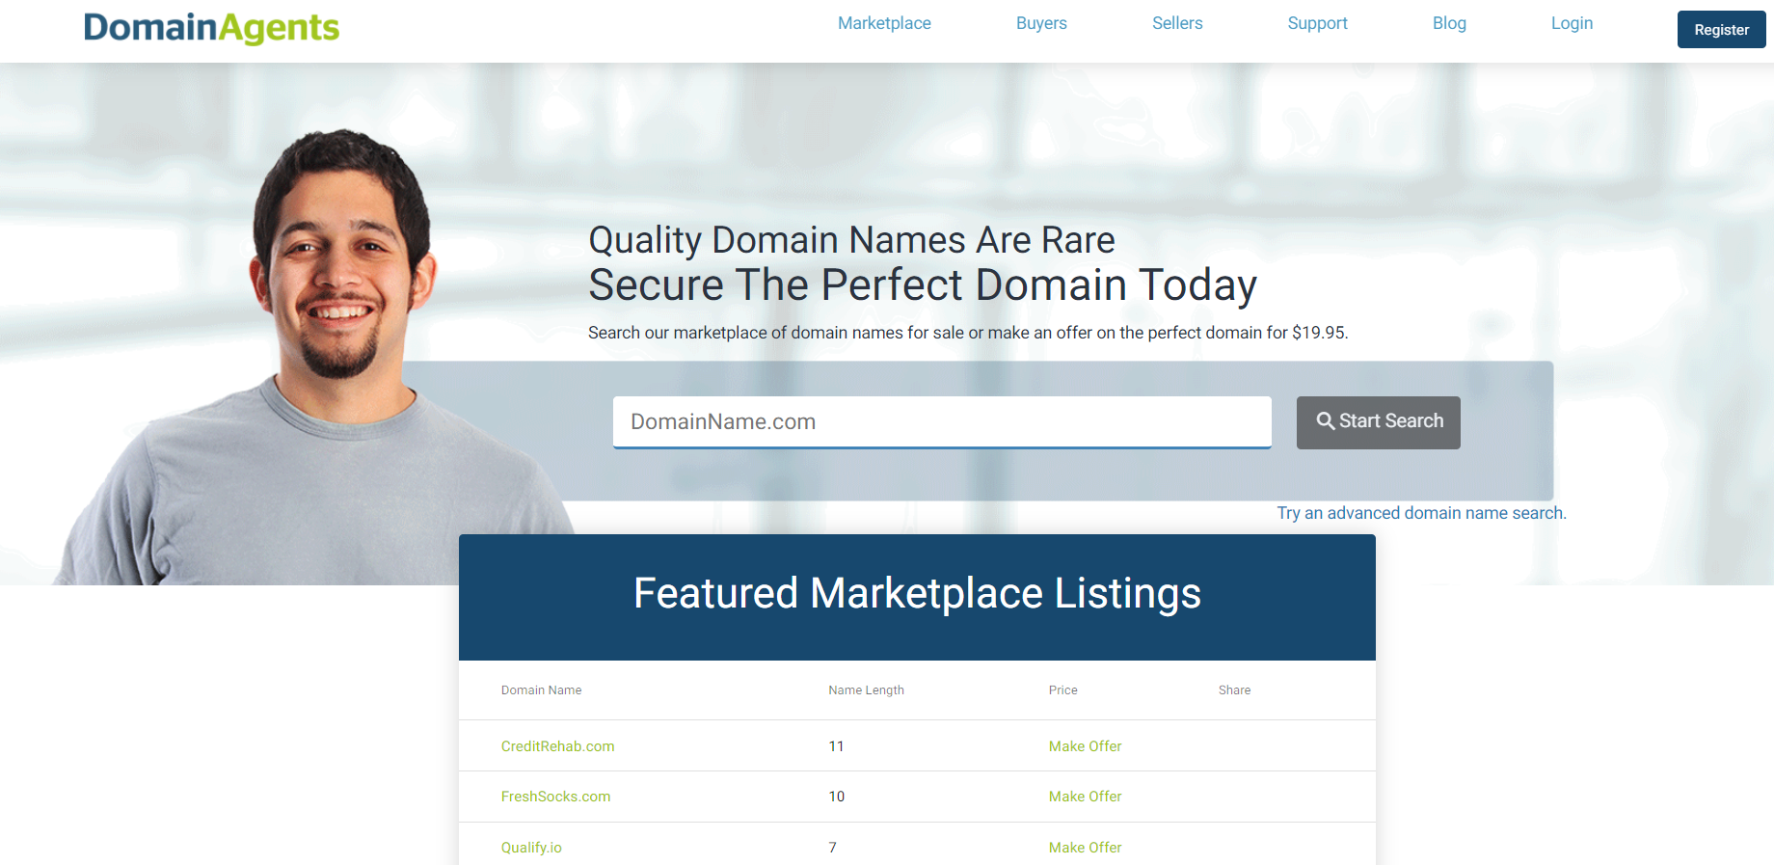This screenshot has height=865, width=1774.
Task: Try the advanced domain name search link
Action: point(1421,513)
